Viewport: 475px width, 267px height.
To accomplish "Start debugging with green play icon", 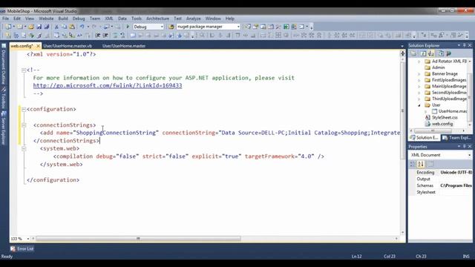I will [x=128, y=27].
